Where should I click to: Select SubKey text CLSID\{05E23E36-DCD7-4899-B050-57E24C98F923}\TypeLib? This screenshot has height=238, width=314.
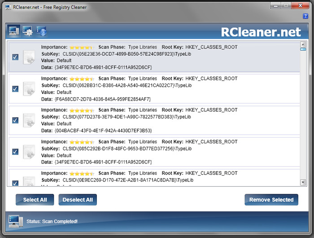click(127, 54)
